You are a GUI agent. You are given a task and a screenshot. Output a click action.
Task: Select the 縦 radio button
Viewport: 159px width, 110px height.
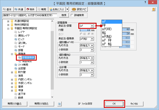(81, 34)
